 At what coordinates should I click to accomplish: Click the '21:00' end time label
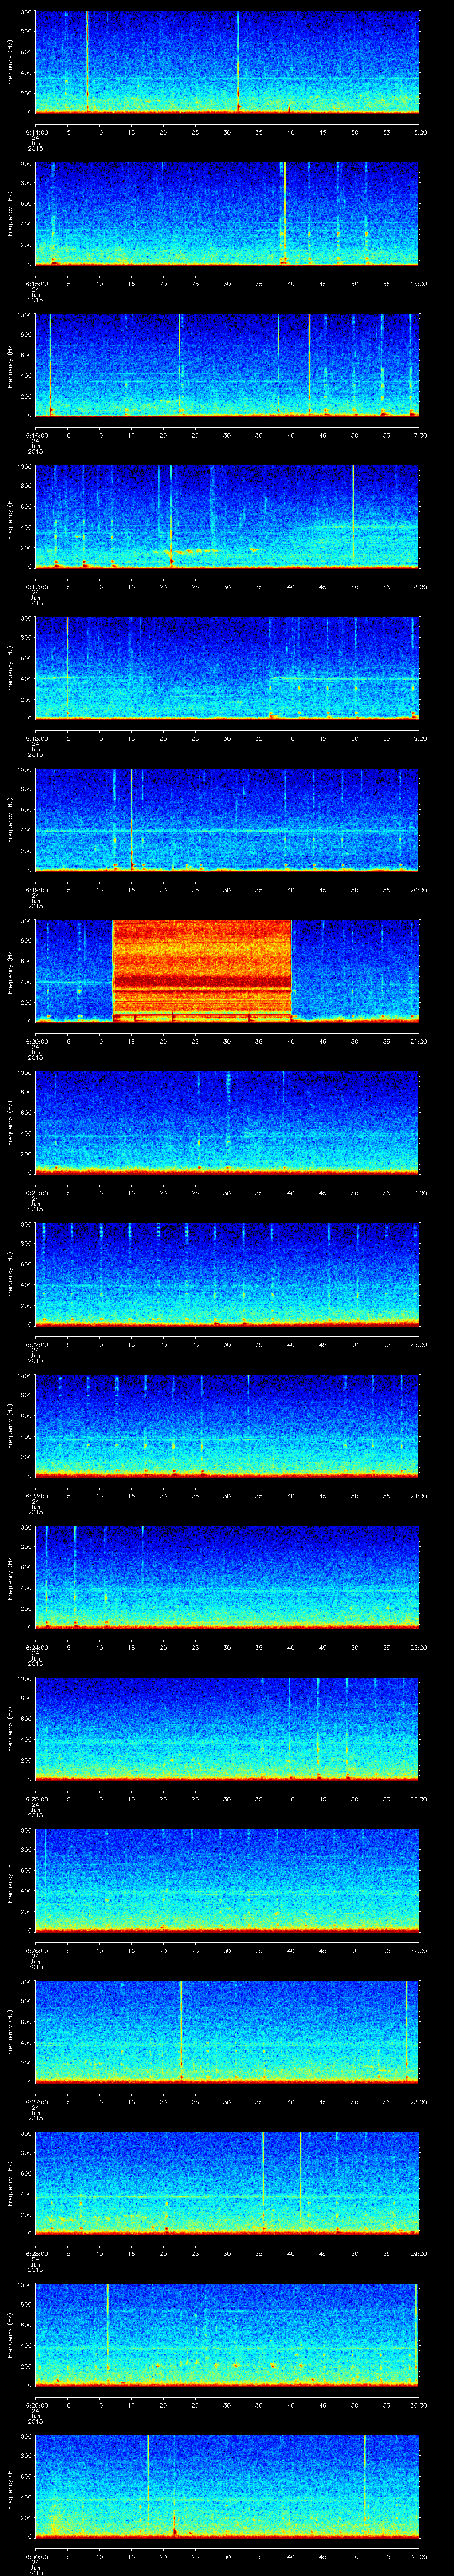tap(419, 1041)
